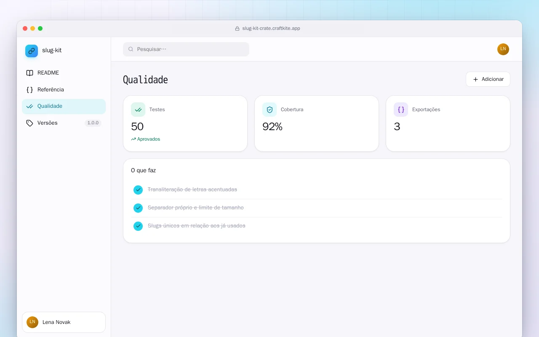Click the 92% coverage value

[272, 127]
